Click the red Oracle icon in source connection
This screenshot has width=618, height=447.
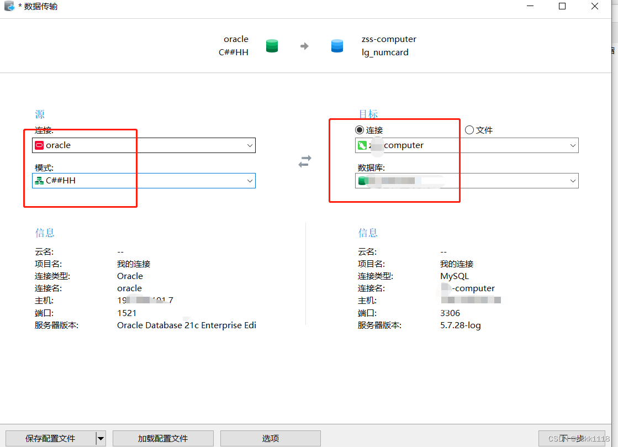point(39,145)
